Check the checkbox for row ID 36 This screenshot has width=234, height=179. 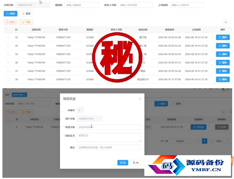[x=9, y=63]
